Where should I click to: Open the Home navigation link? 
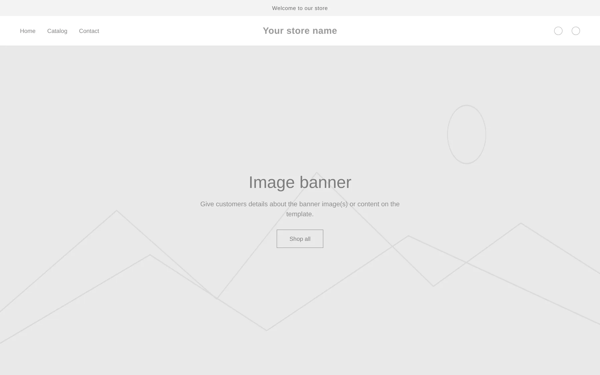[28, 31]
